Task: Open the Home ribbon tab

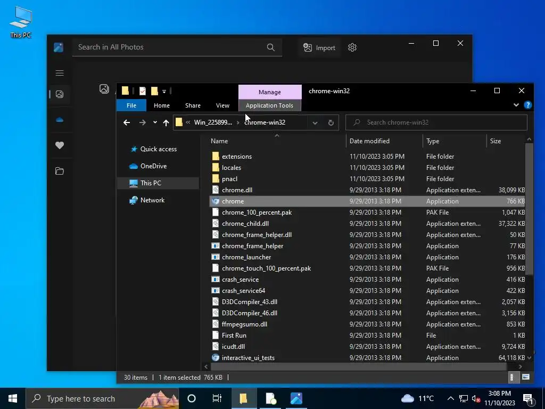Action: point(162,105)
